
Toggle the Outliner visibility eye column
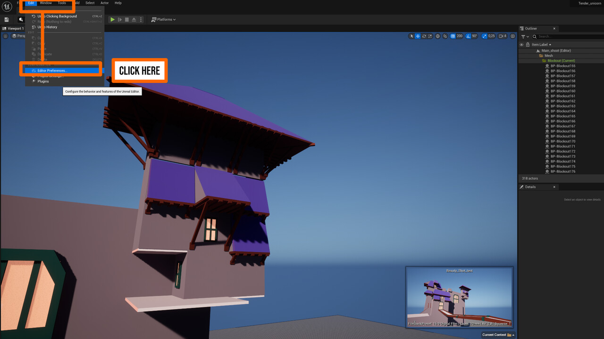point(521,45)
